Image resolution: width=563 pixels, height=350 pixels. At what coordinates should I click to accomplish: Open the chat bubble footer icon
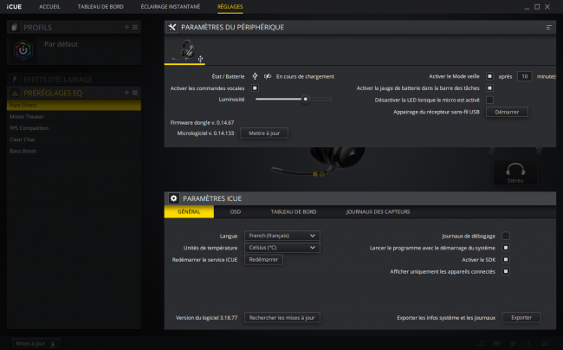point(496,344)
